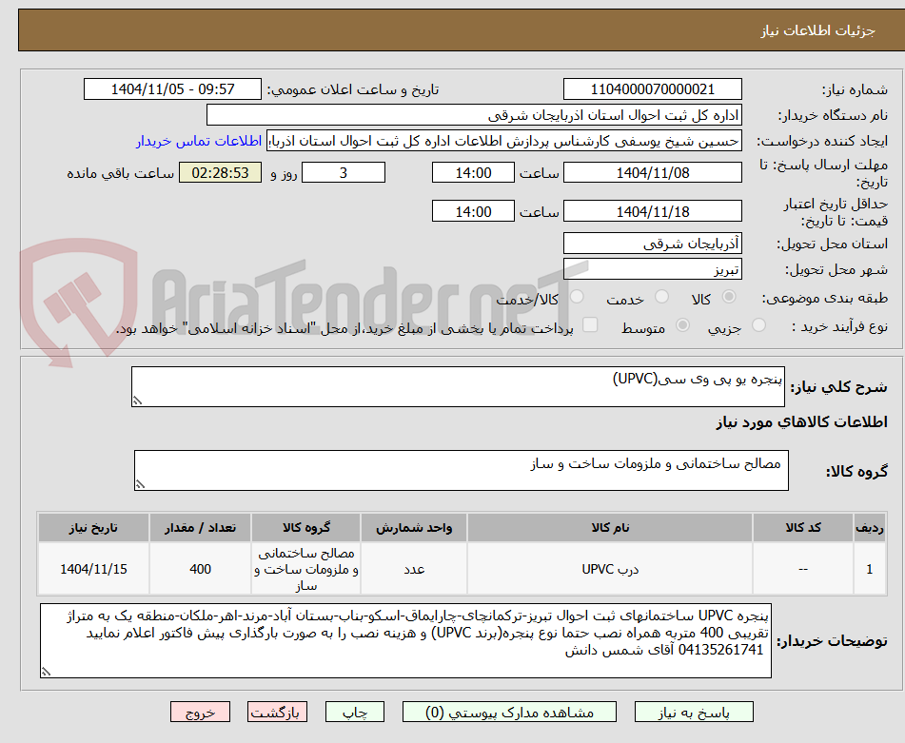Click the response deadline date 1404/11/08
Screen dimensions: 905x743
click(x=652, y=172)
